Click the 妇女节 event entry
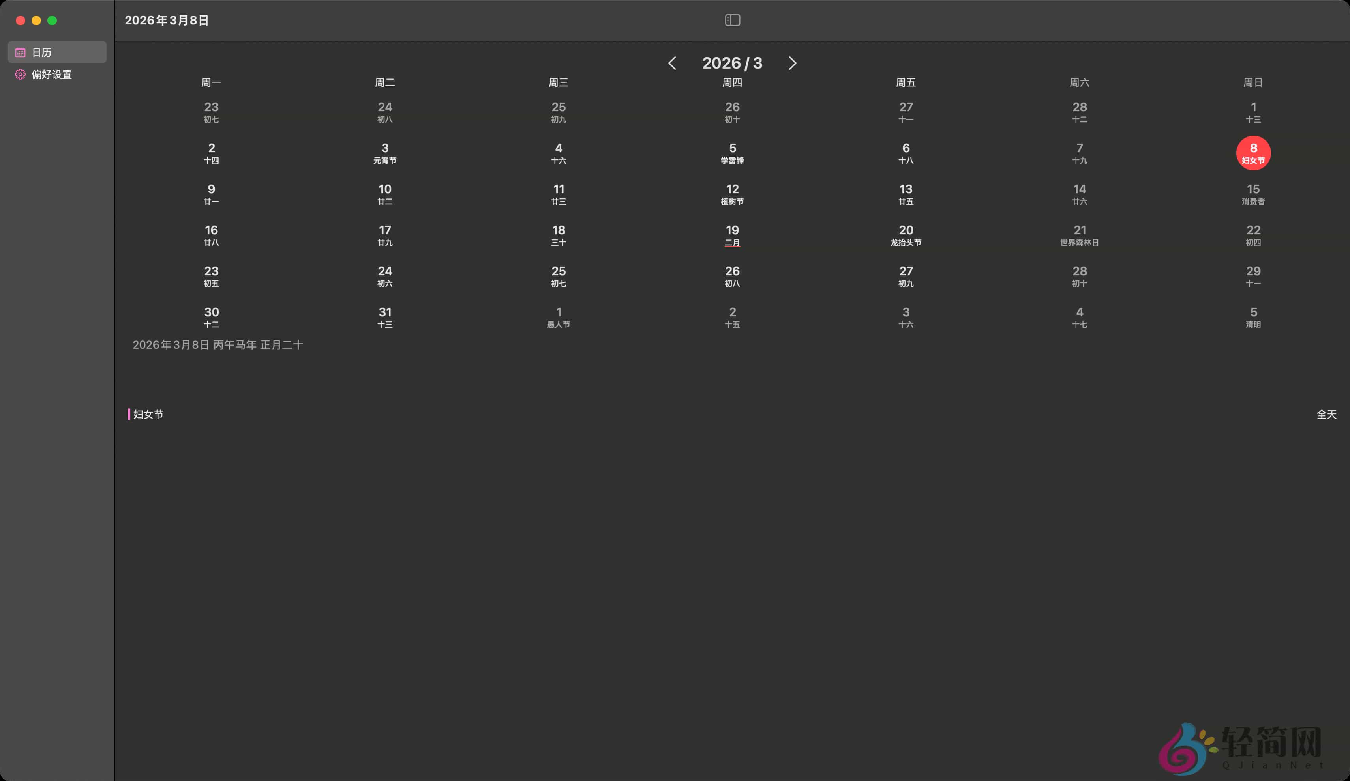 coord(148,414)
